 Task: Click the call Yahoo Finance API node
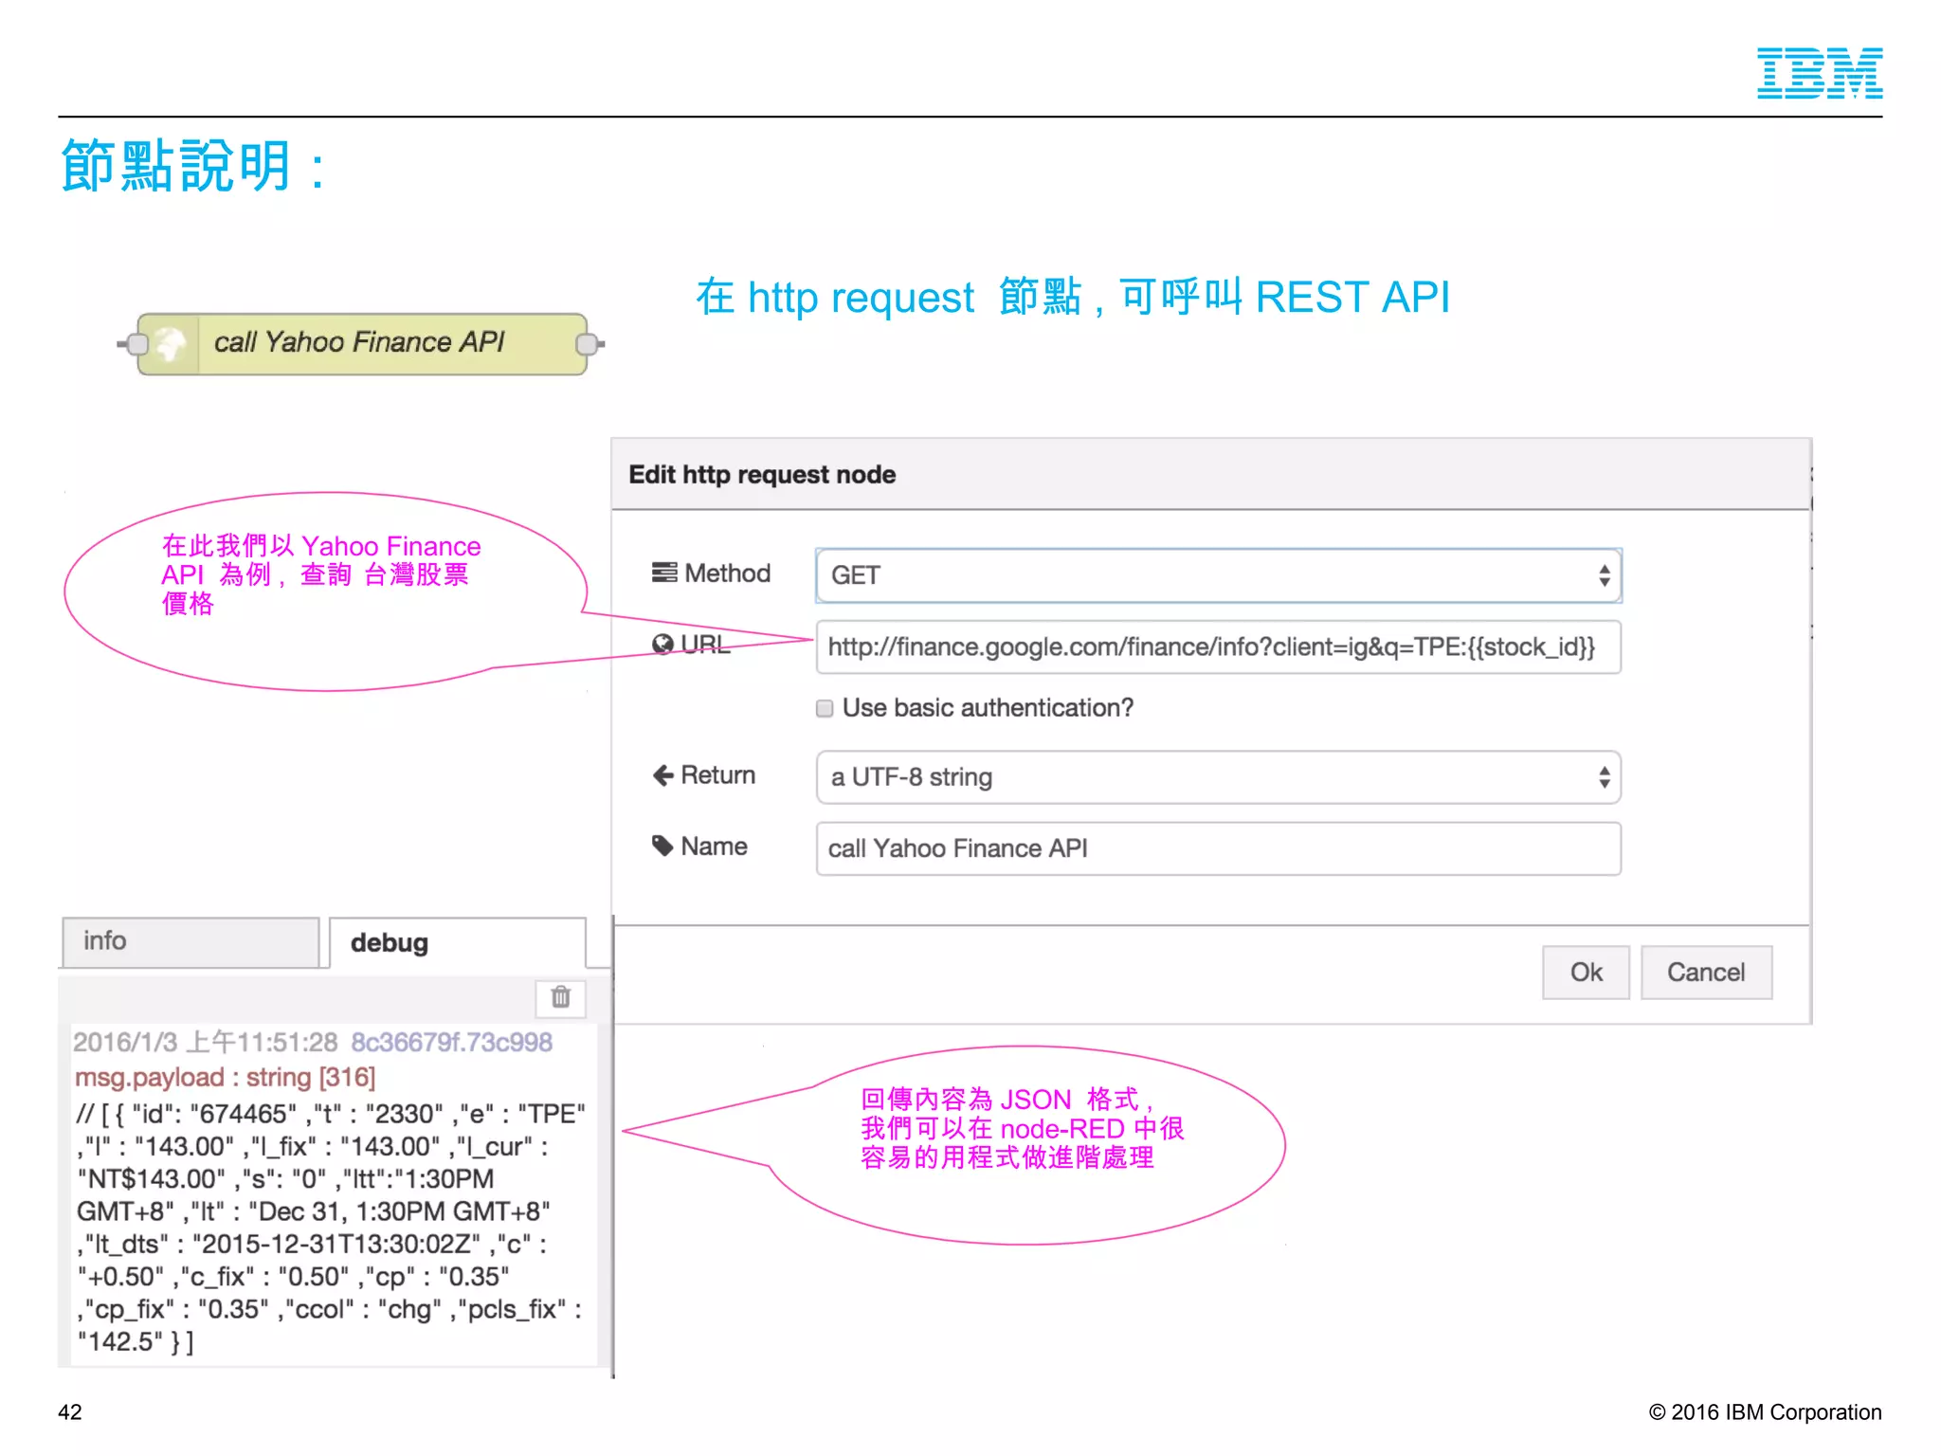pos(361,343)
